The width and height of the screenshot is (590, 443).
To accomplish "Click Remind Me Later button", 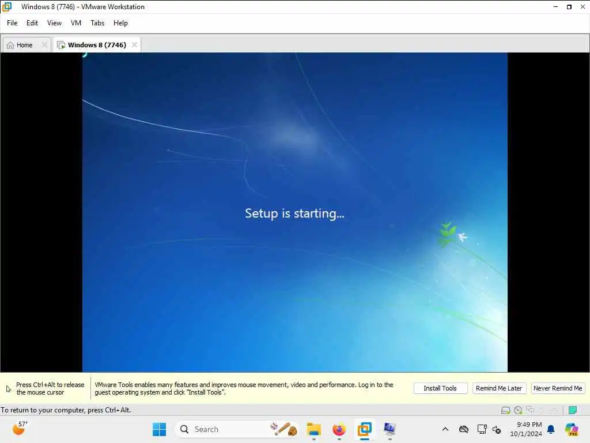I will coord(499,388).
